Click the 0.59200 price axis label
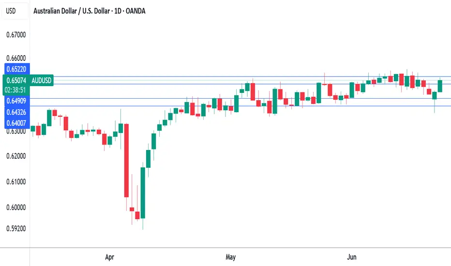 (x=16, y=229)
